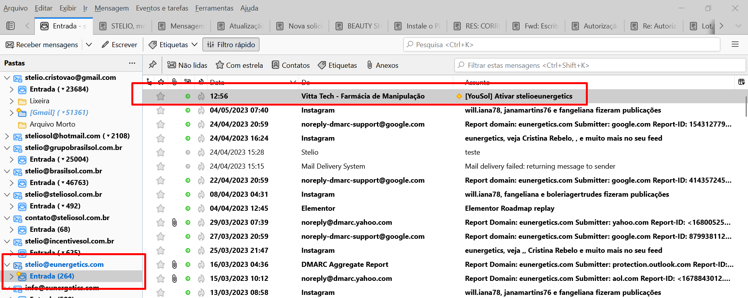Click Filtrar estas mensagens field
Viewport: 748px width, 298px height.
tap(600, 65)
